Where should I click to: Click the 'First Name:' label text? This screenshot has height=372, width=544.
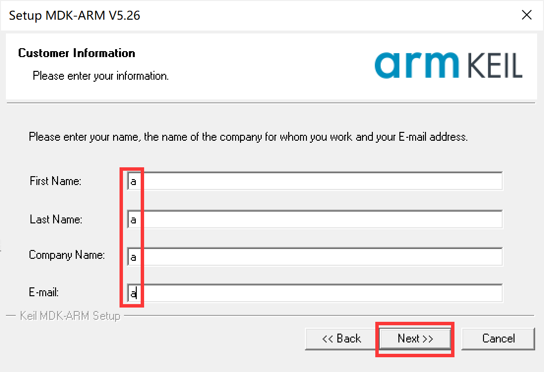click(56, 181)
